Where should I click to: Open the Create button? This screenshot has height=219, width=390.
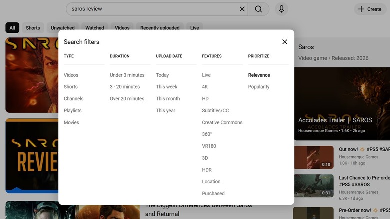tap(370, 9)
